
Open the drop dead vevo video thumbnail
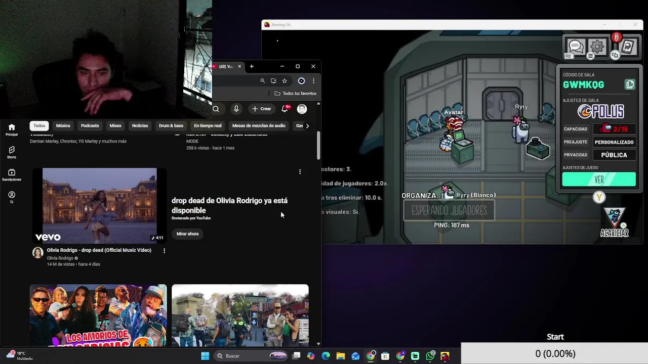pyautogui.click(x=99, y=206)
